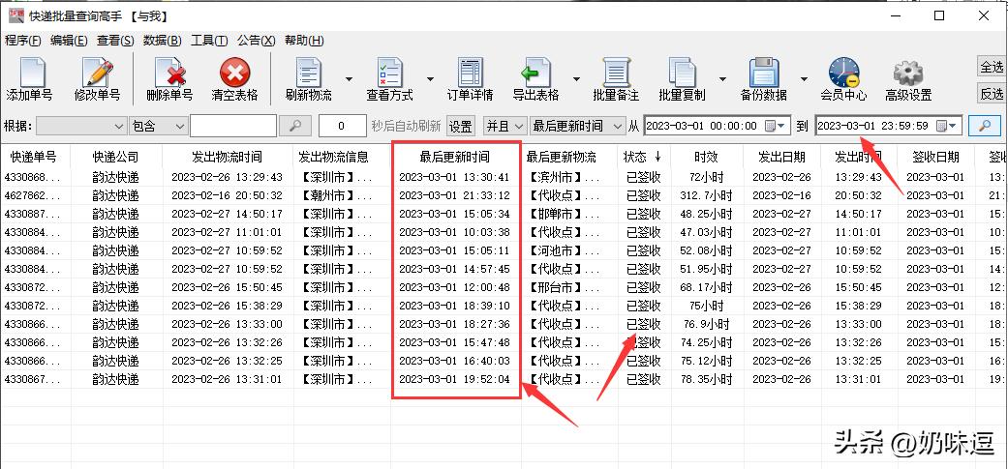Expand the arrow next to 批量复制
Screen dimensions: 1008x469
pos(722,79)
